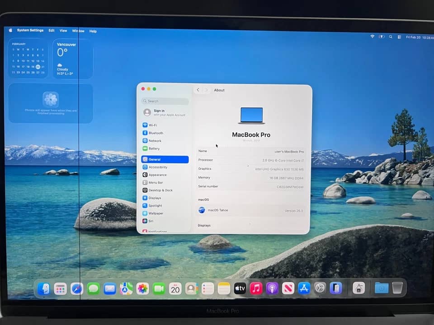
Task: Click the Name row value
Action: pos(289,152)
